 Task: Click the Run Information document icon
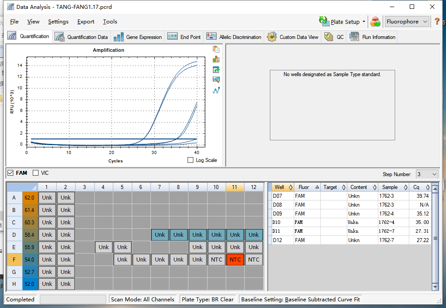pyautogui.click(x=354, y=36)
